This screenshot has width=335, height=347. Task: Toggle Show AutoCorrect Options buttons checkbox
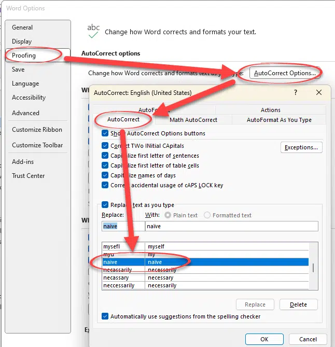click(x=105, y=133)
